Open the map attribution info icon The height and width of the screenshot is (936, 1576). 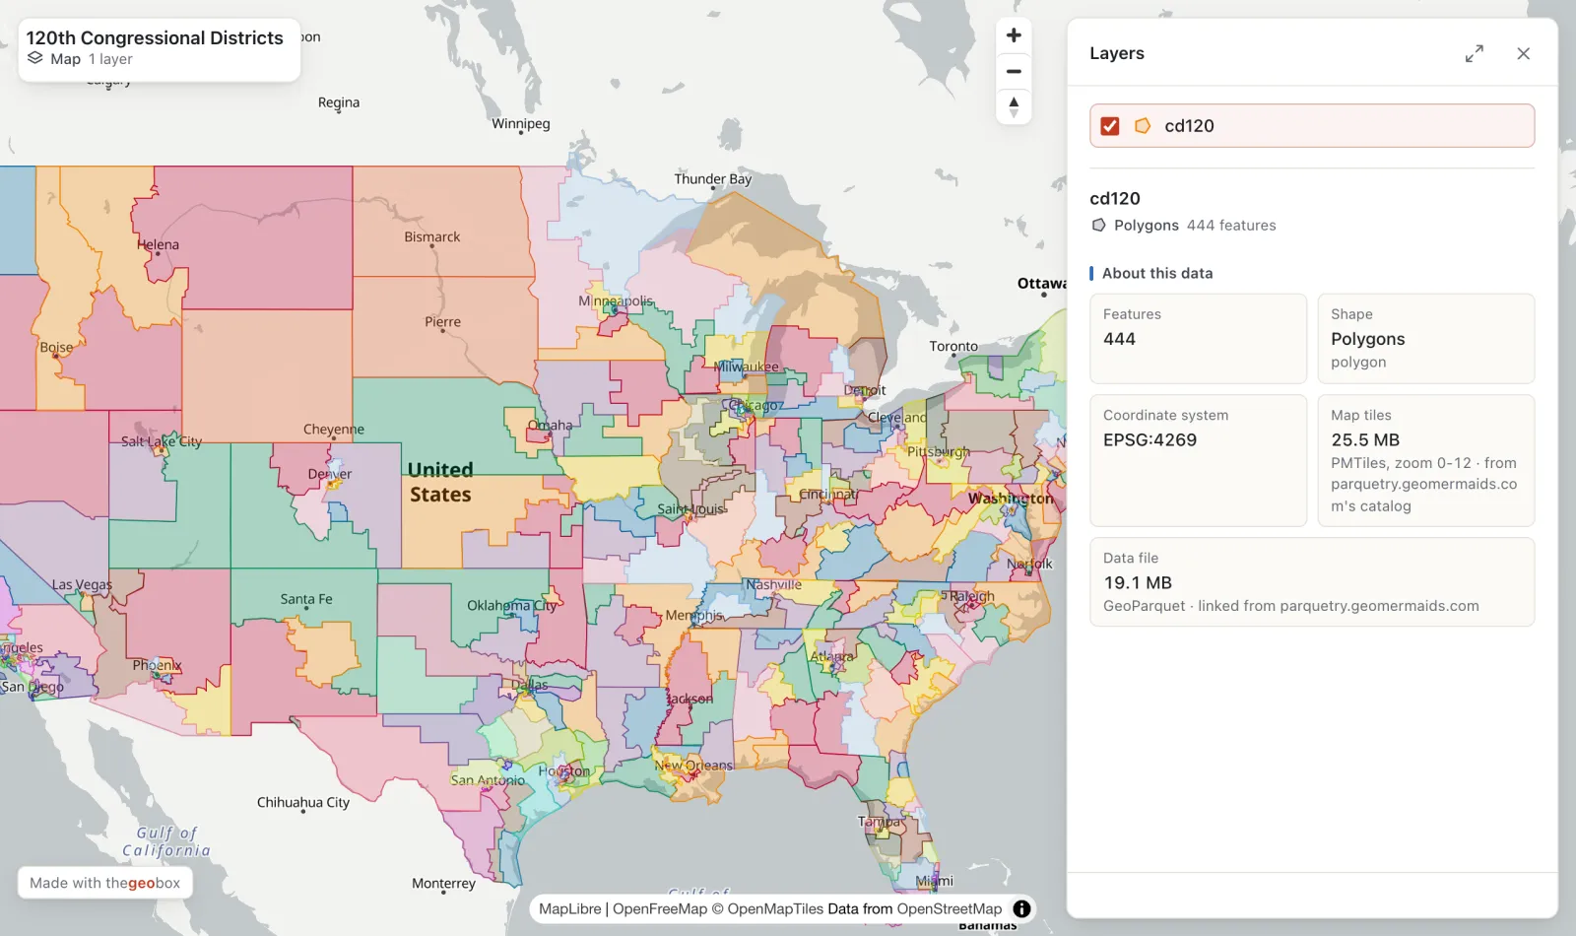pyautogui.click(x=1021, y=908)
